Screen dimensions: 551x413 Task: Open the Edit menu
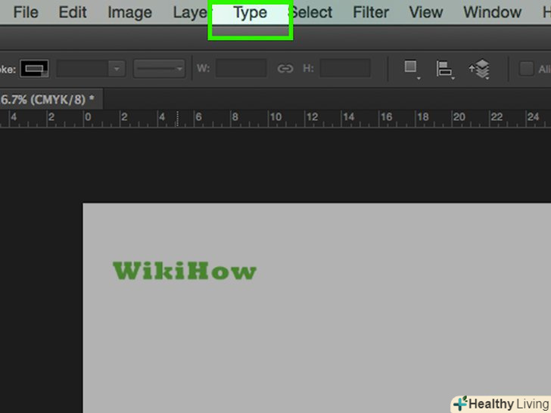[73, 12]
